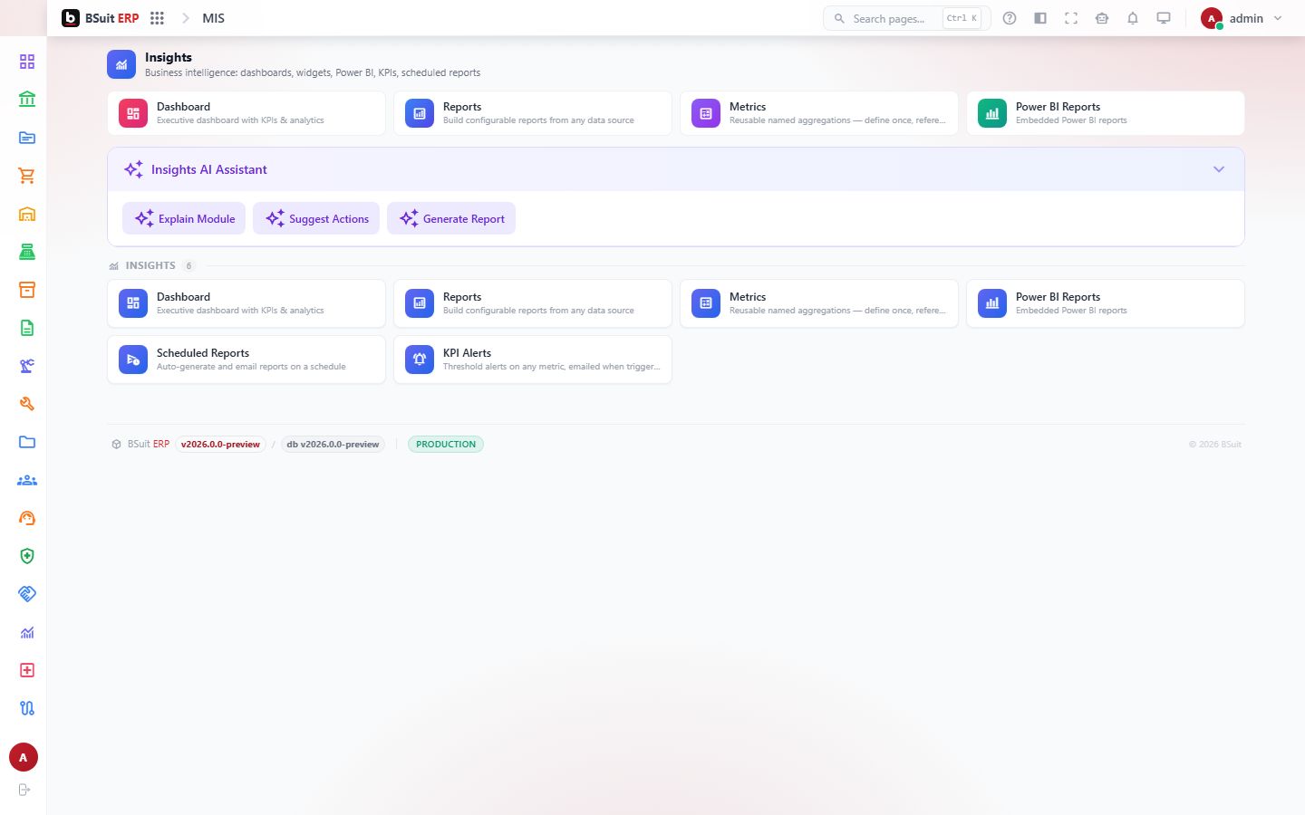Click the logout icon at sidebar bottom

point(24,790)
